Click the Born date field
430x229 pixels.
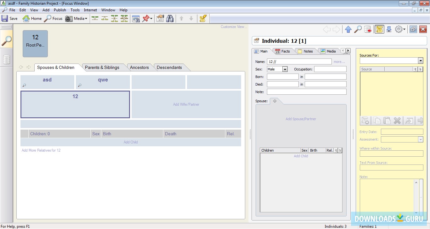[x=283, y=77]
